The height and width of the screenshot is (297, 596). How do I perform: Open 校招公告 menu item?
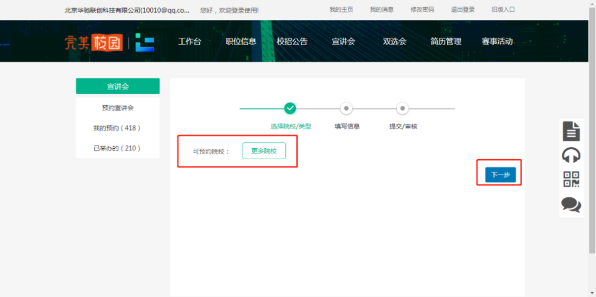292,42
